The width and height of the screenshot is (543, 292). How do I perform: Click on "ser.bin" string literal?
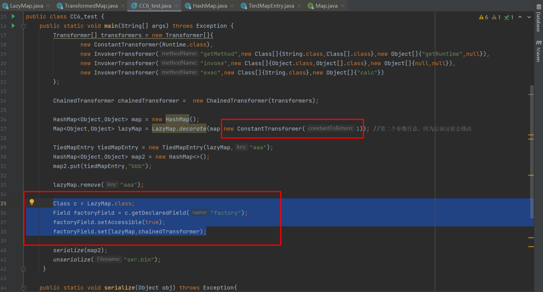pos(139,259)
